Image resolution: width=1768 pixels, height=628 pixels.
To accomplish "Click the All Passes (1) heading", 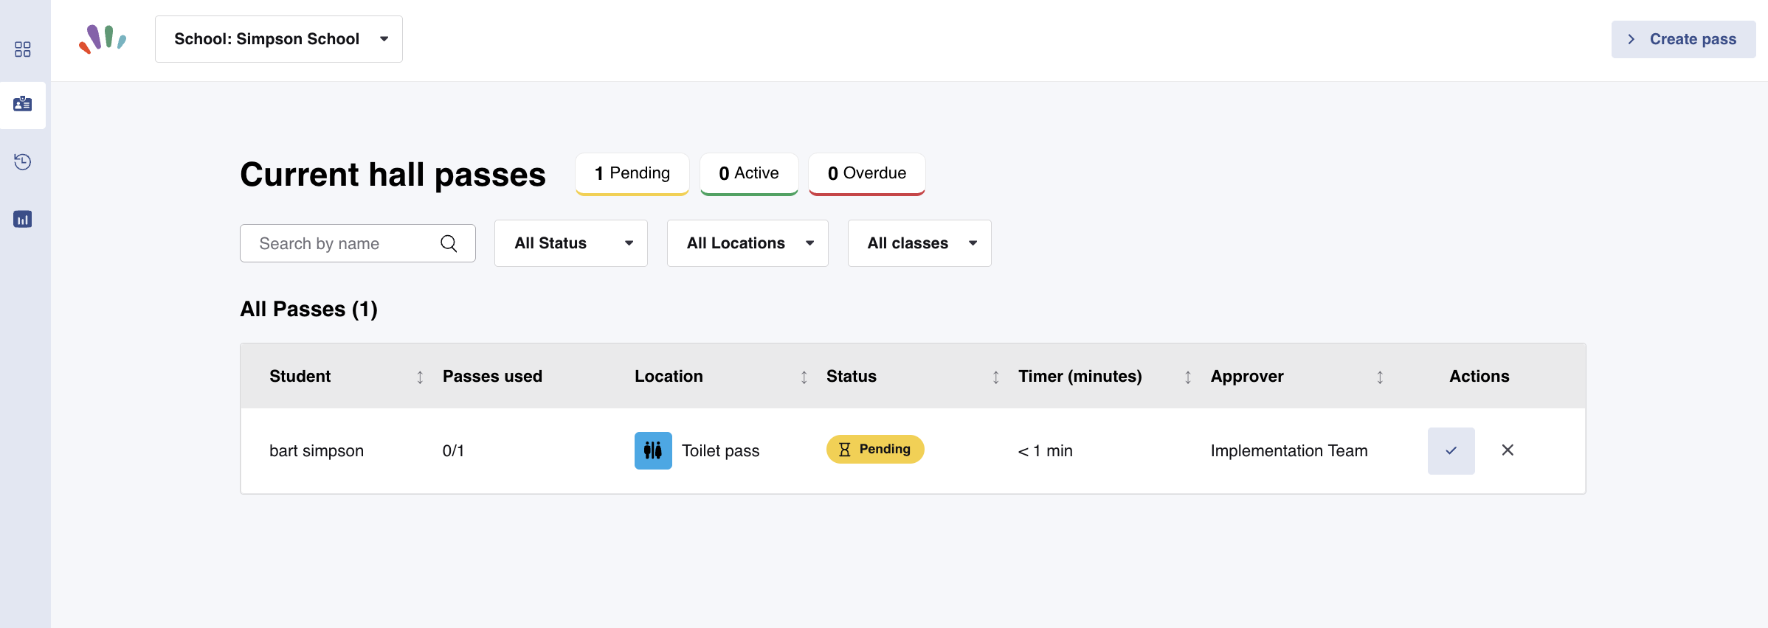I will [x=308, y=309].
